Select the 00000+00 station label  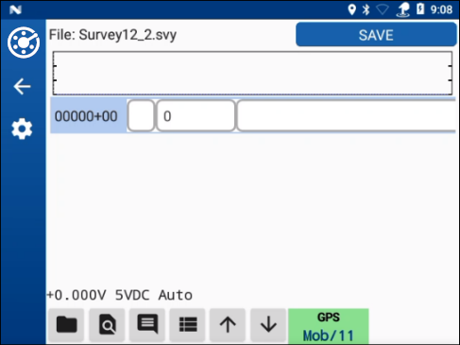[86, 116]
